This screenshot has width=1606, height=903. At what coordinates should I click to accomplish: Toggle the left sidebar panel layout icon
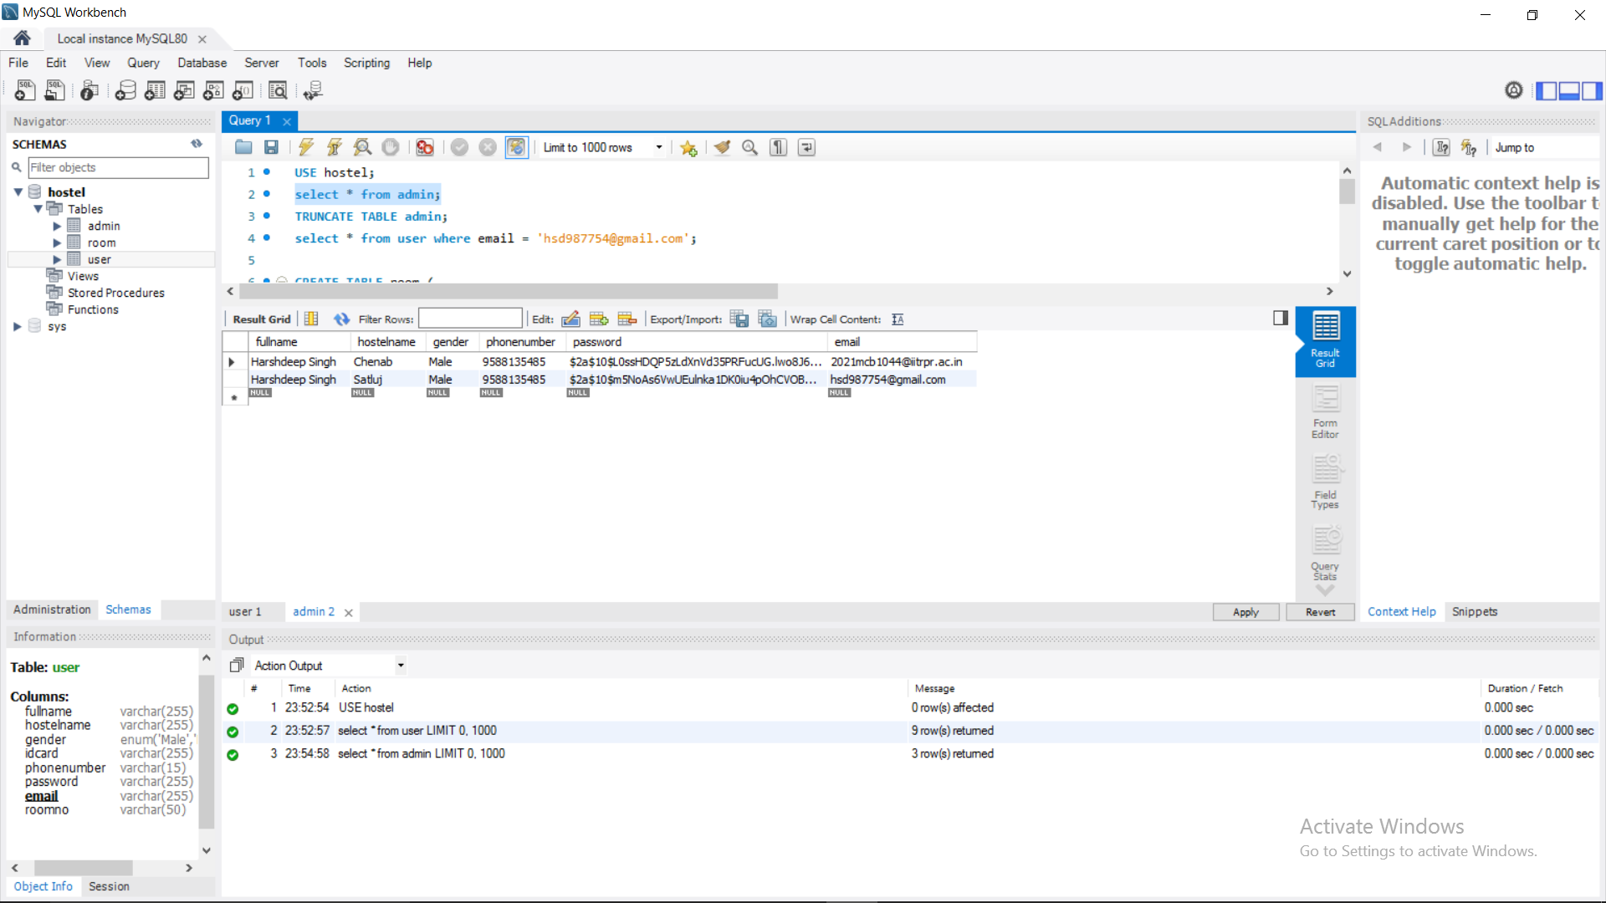[1546, 90]
